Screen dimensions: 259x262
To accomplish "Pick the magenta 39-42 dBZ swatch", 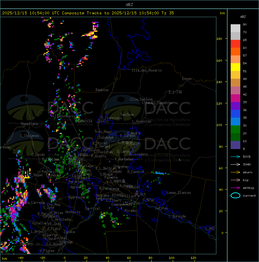I will pos(235,98).
